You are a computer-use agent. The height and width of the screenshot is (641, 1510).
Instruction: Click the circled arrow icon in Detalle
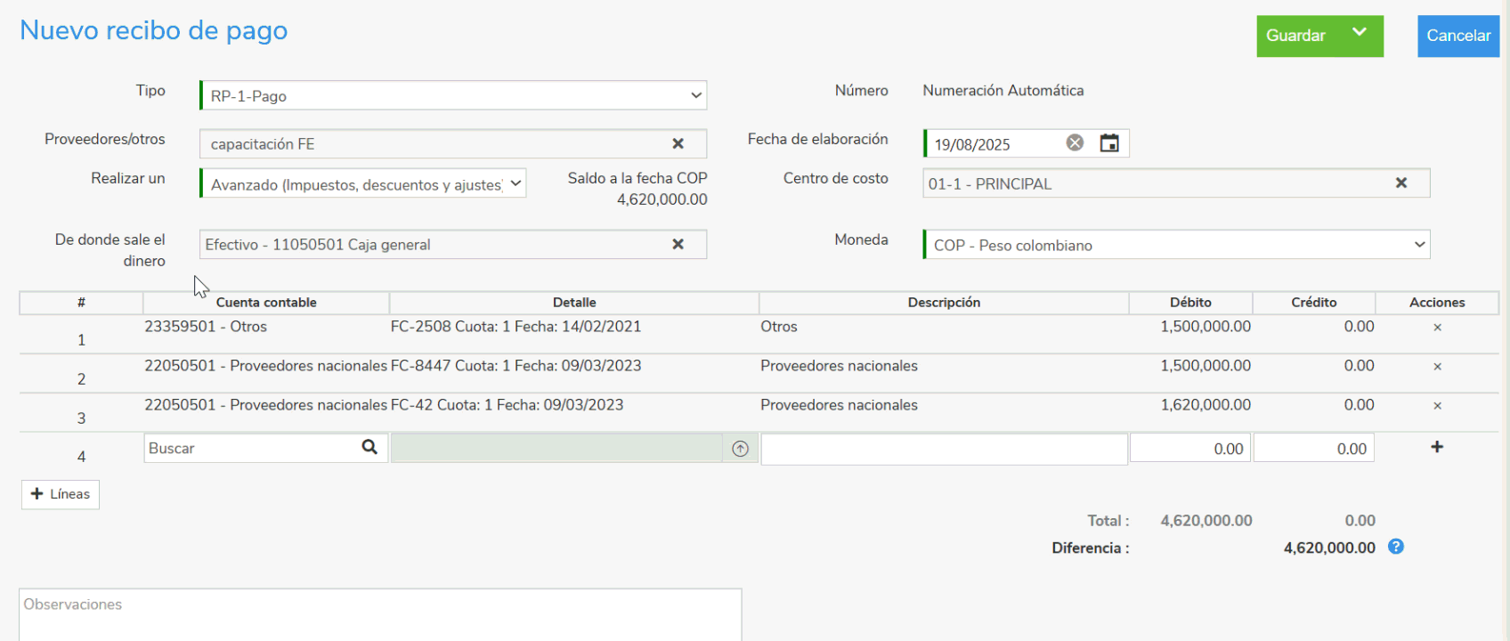(740, 449)
